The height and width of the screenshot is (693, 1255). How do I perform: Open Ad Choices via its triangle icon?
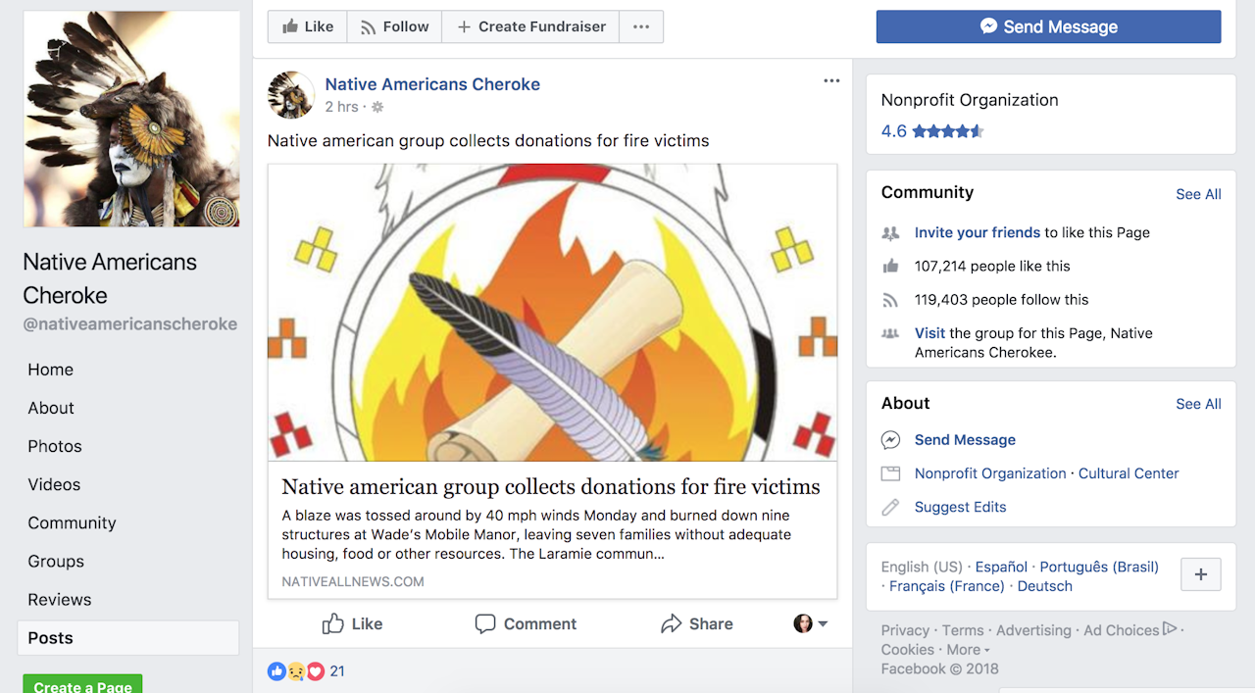[x=1170, y=630]
